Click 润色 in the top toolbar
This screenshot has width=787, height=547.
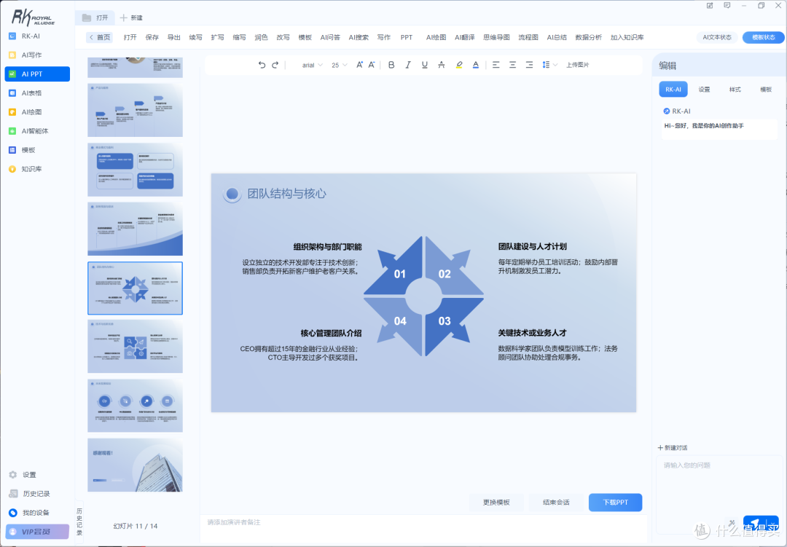click(261, 38)
